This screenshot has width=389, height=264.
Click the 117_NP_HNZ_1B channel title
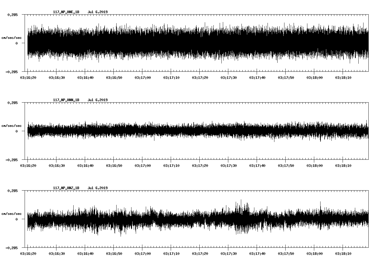click(x=66, y=188)
